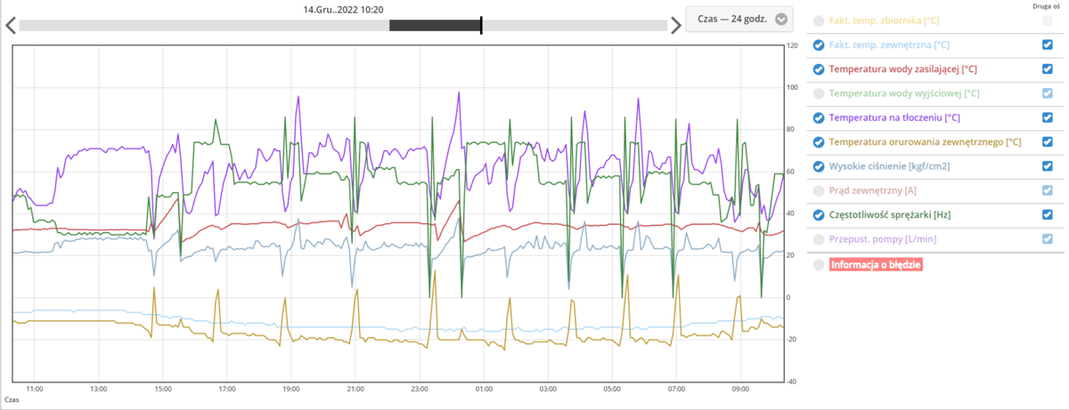Uncheck Druga oś checkbox for Wysokie ciśnienie

click(x=1048, y=165)
